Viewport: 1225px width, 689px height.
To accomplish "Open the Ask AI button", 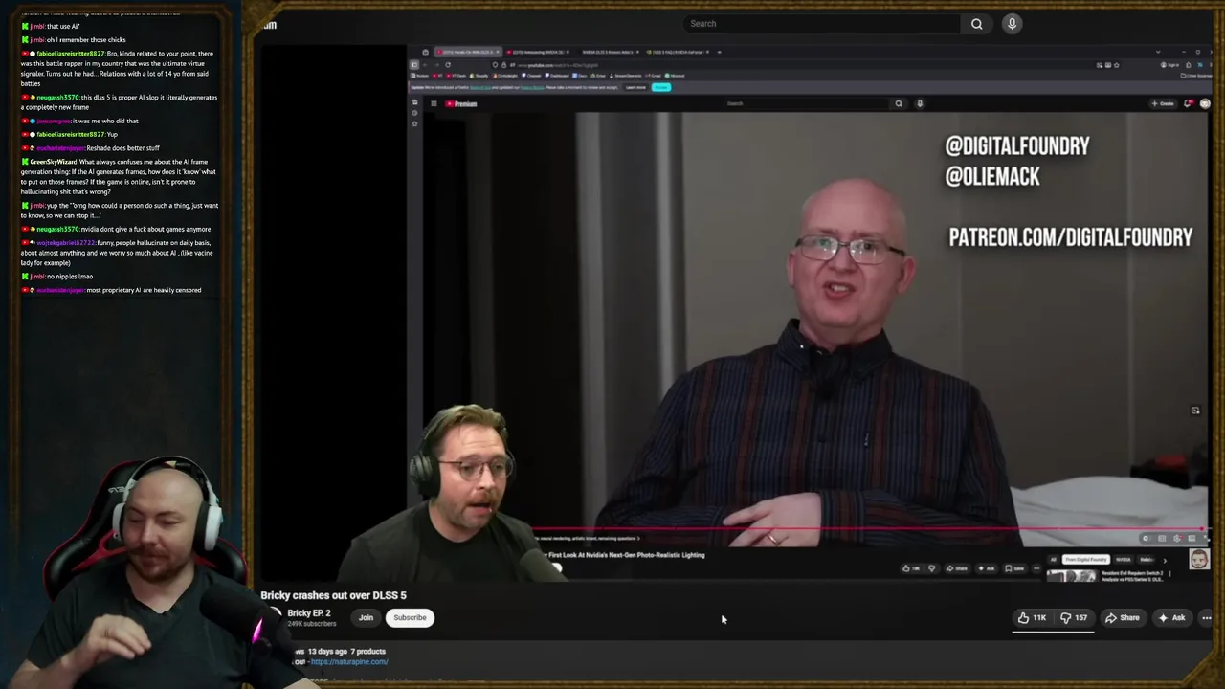I will pos(1171,618).
